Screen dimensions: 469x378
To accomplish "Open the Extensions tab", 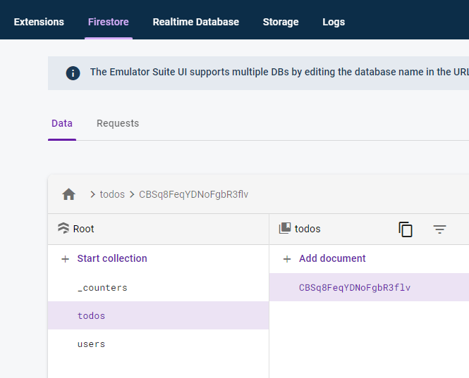I will pos(39,22).
